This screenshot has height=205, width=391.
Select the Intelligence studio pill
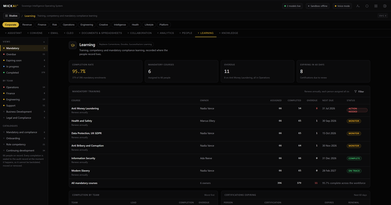tap(120, 25)
